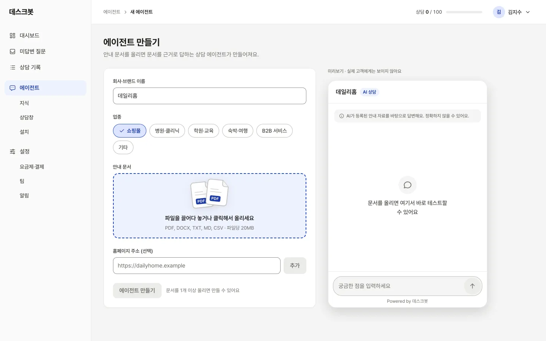Click the 회사·브랜드 이름 input field
Viewport: 546px width, 341px height.
pyautogui.click(x=210, y=96)
